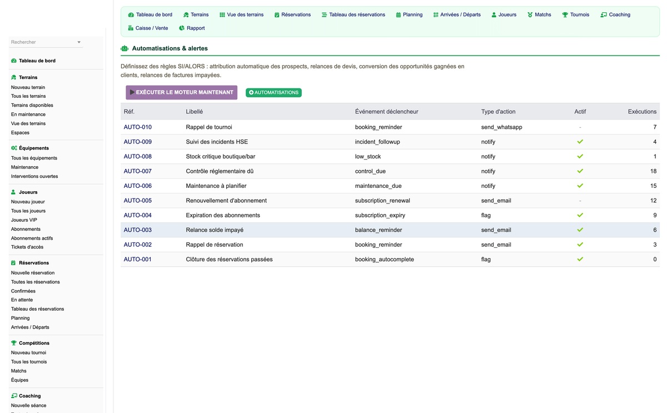Open automation AUTO-004 link
Viewport: 667px width, 413px height.
tap(137, 216)
